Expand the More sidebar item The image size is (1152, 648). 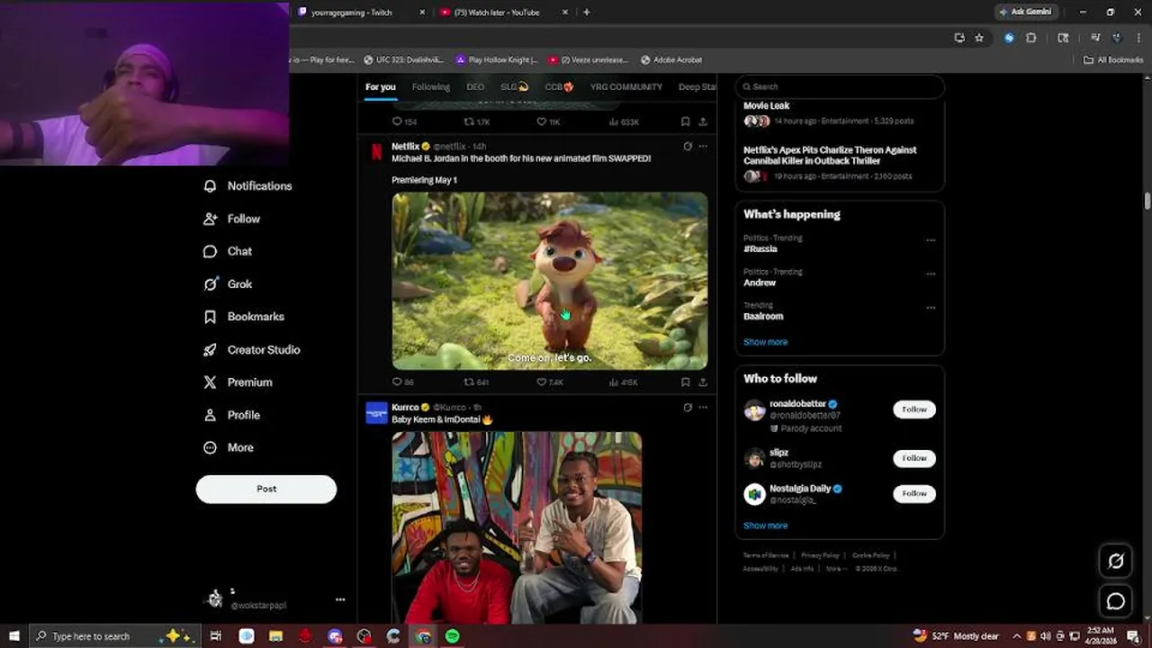tap(229, 447)
